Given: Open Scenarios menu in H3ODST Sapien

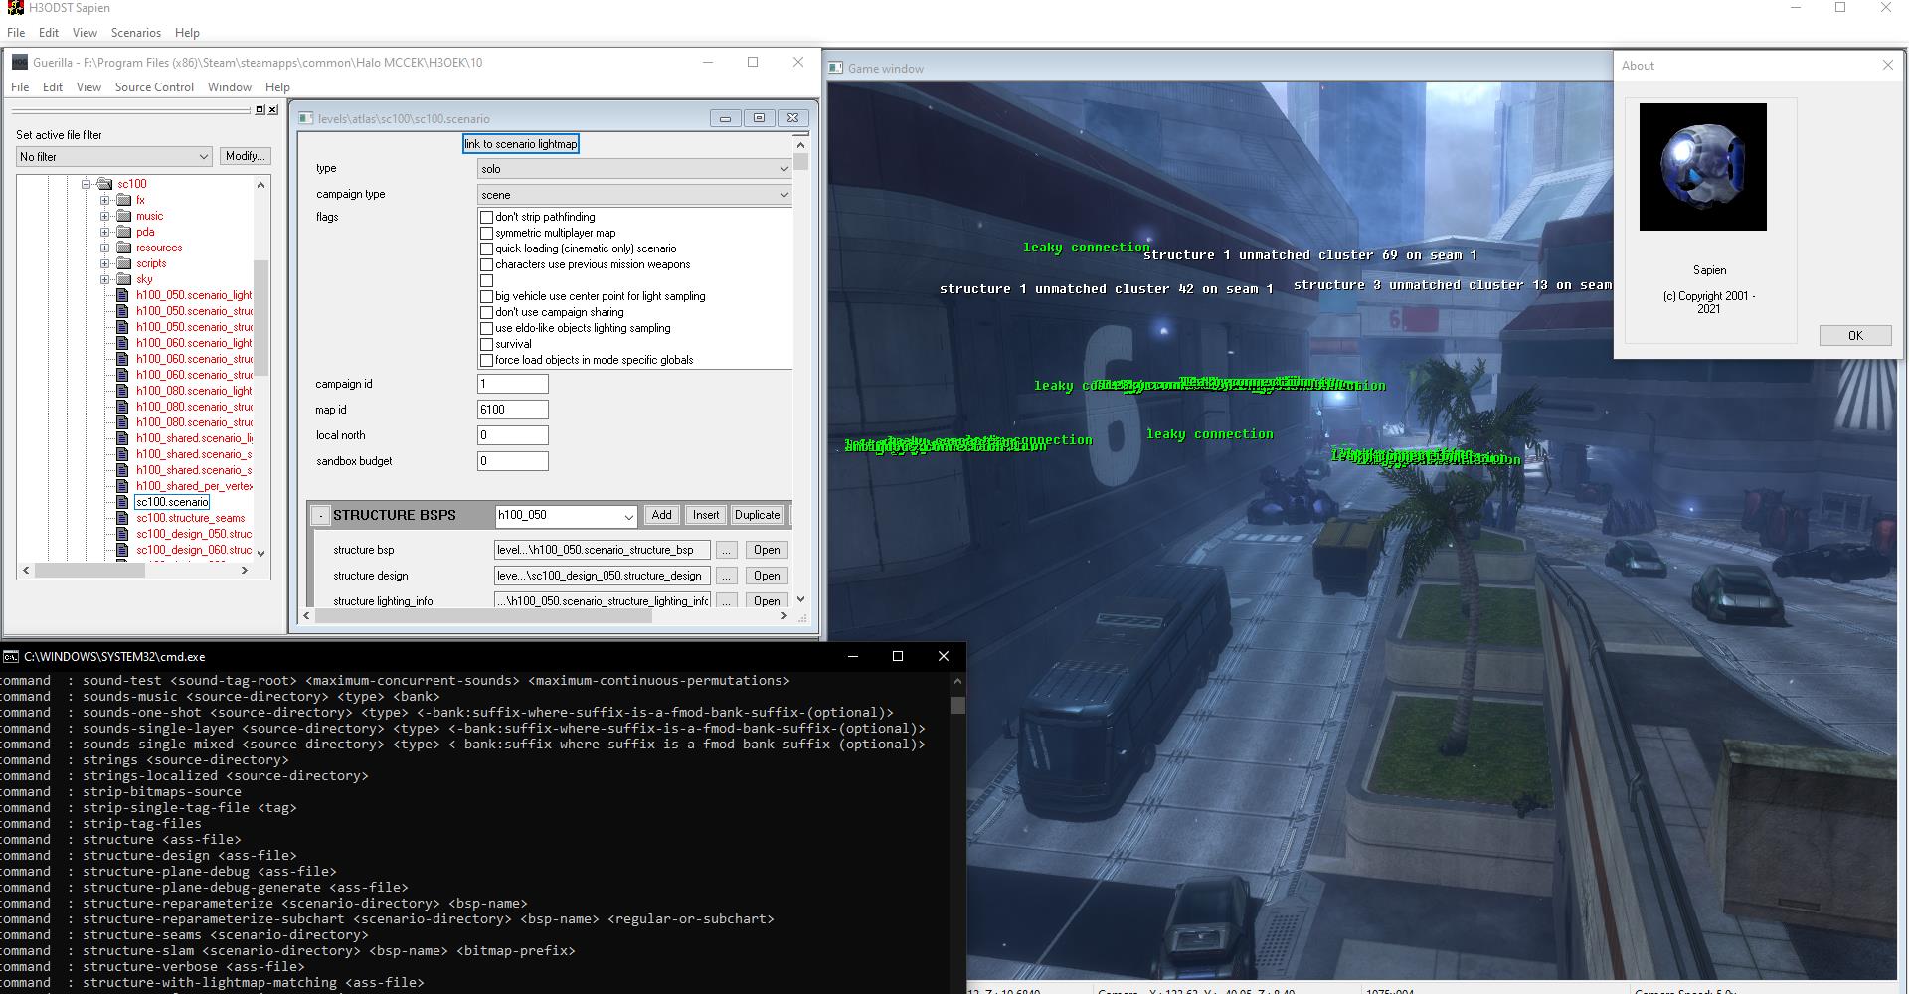Looking at the screenshot, I should tap(136, 33).
